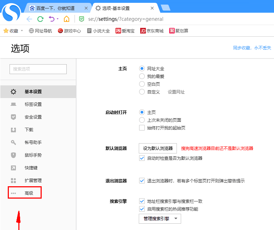The width and height of the screenshot is (274, 230).
Task: Select the 空白页 homepage radio option
Action: pyautogui.click(x=142, y=84)
